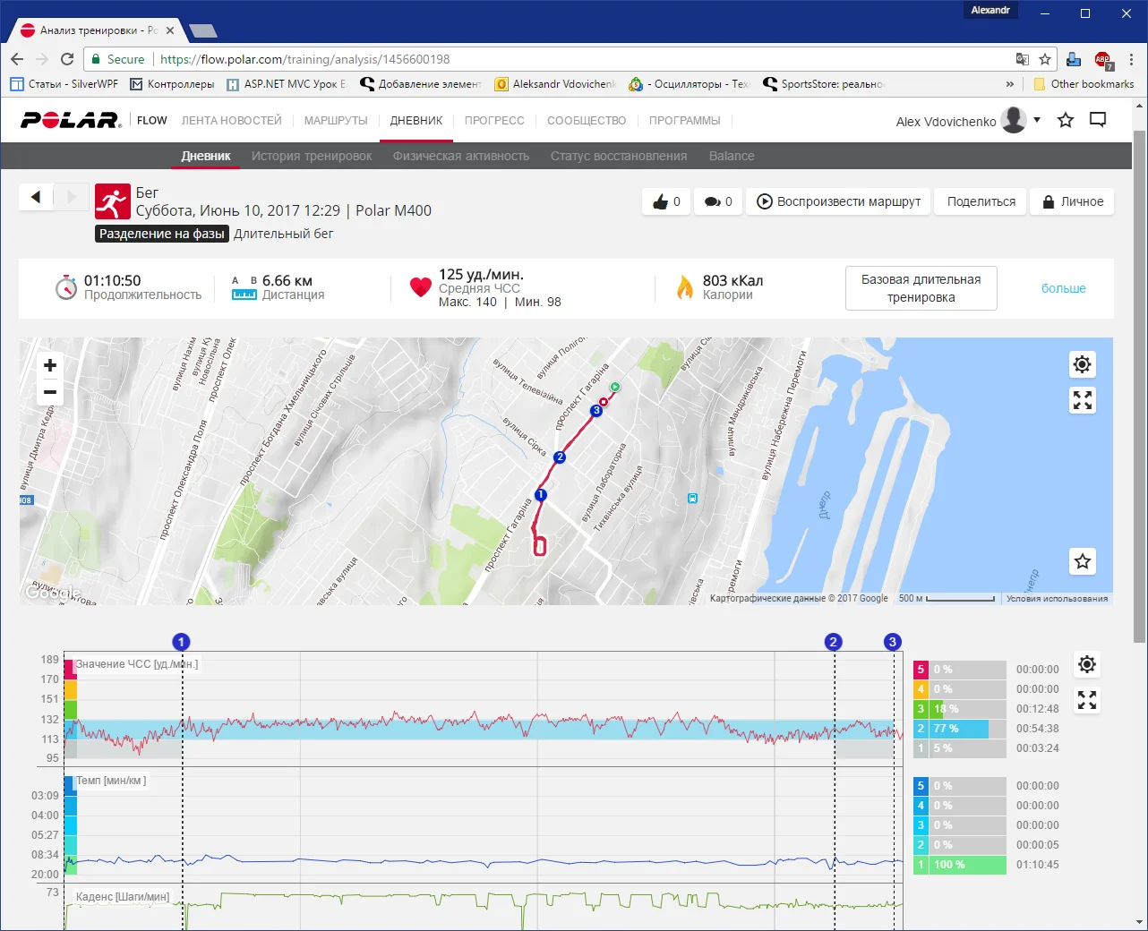Like this training with thumbs up
Image resolution: width=1148 pixels, height=931 pixels.
pyautogui.click(x=666, y=201)
